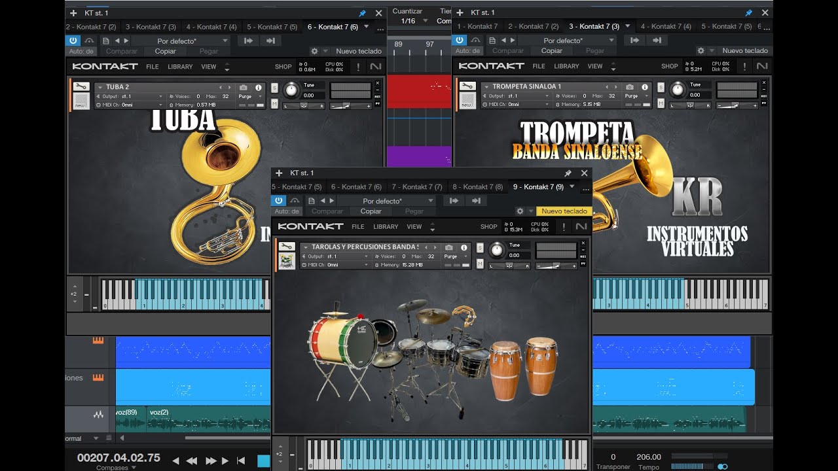Show info icon for TUBA 2 instrument

pos(258,87)
